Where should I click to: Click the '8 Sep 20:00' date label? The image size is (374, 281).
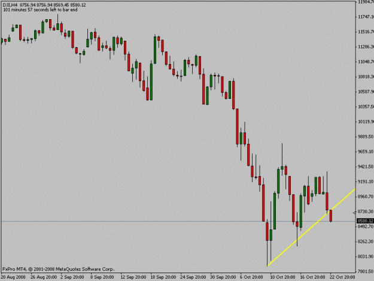[102, 277]
